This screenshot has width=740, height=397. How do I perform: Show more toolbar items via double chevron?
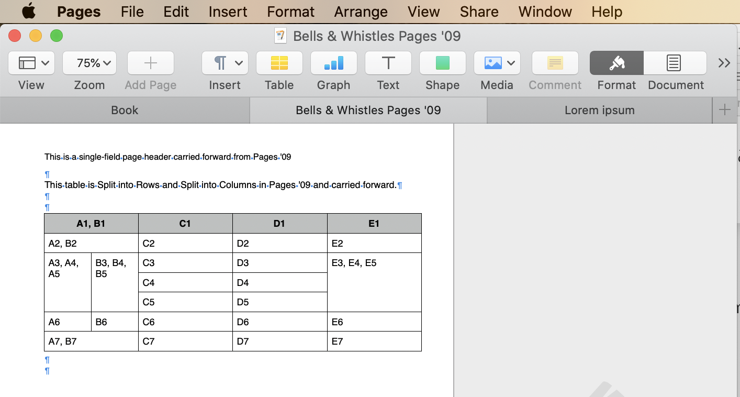pos(724,63)
